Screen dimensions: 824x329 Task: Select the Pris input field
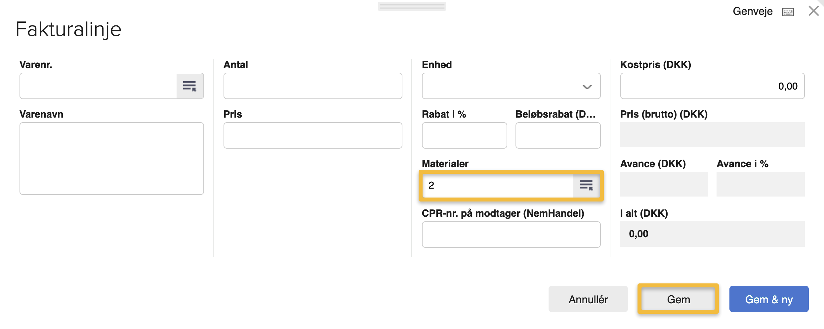click(x=312, y=136)
